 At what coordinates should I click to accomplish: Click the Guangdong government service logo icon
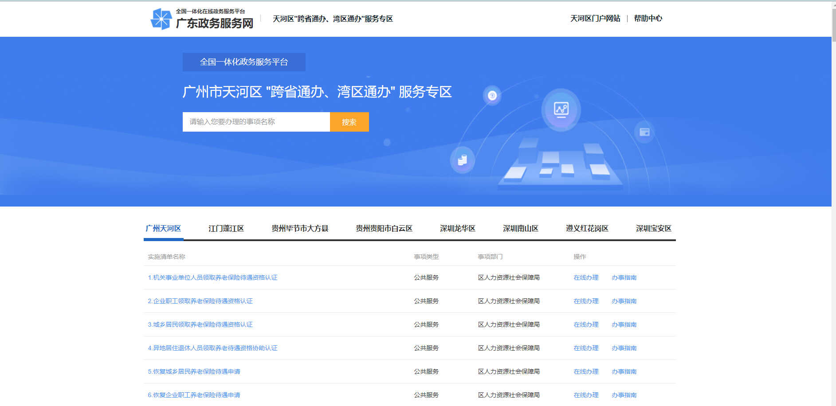pyautogui.click(x=161, y=19)
